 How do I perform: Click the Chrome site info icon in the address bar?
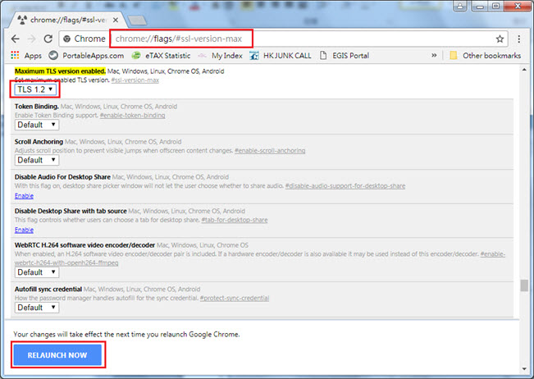point(67,39)
